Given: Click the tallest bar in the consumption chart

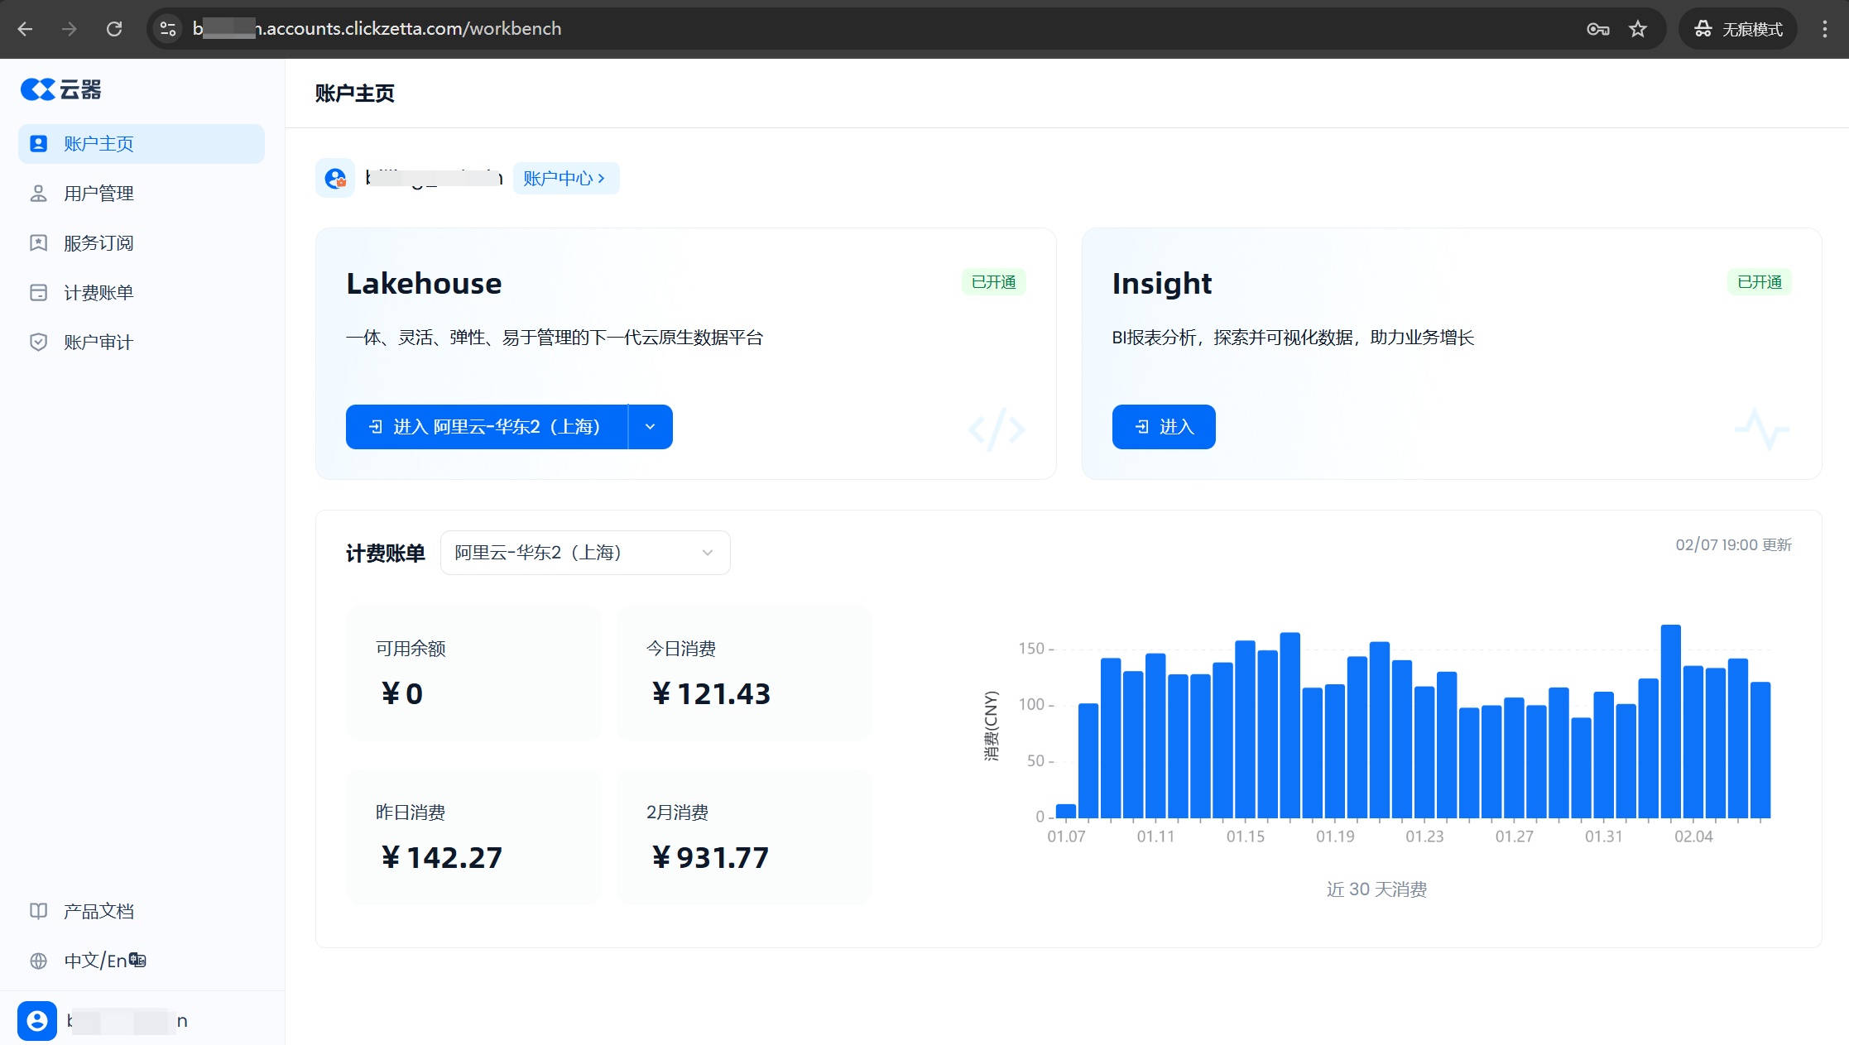Looking at the screenshot, I should 1670,720.
